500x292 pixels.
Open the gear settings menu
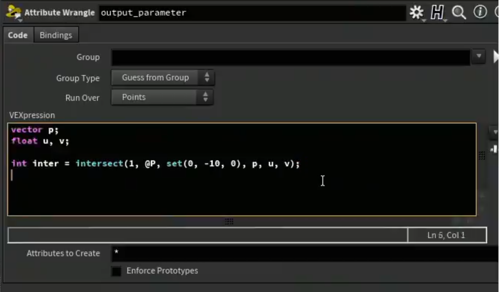coord(416,12)
